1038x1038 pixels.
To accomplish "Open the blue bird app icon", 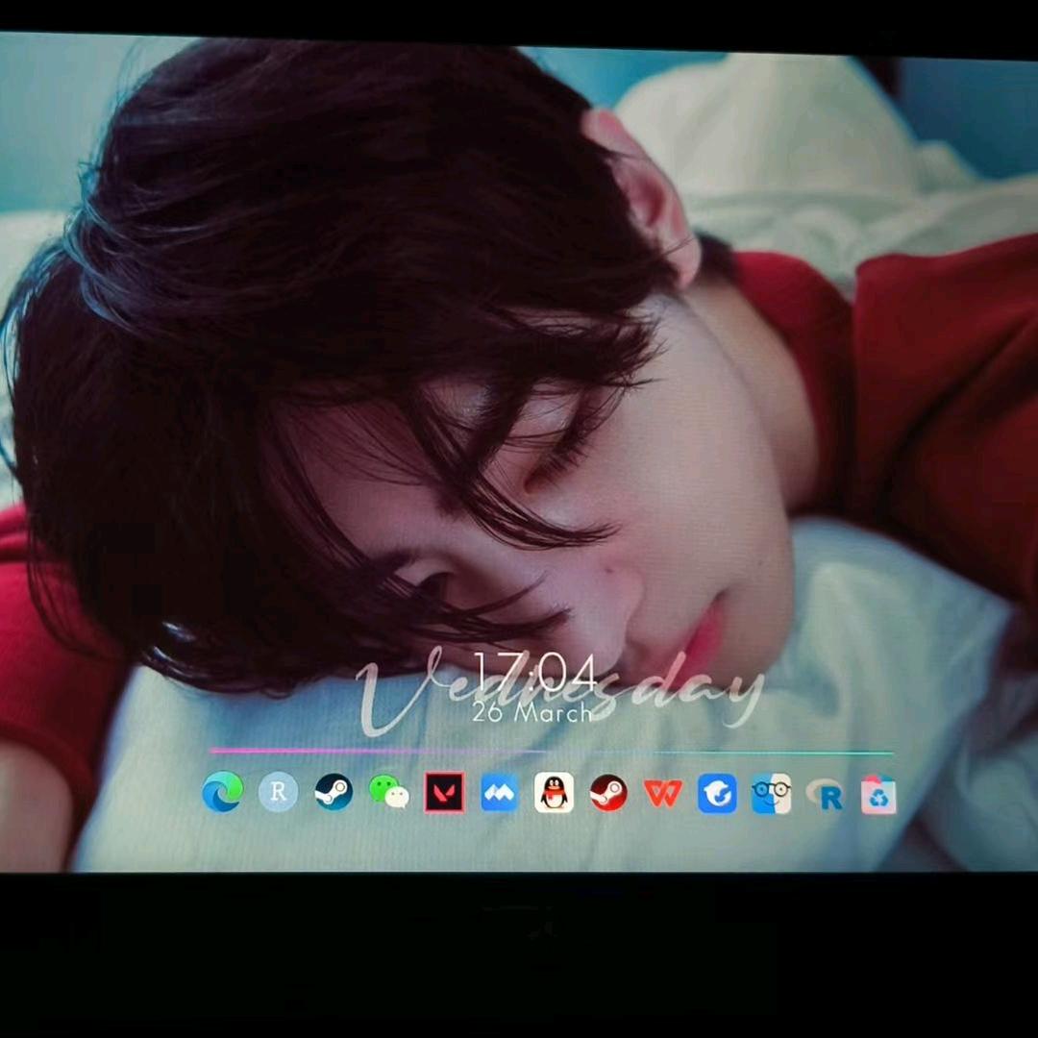I will click(717, 794).
